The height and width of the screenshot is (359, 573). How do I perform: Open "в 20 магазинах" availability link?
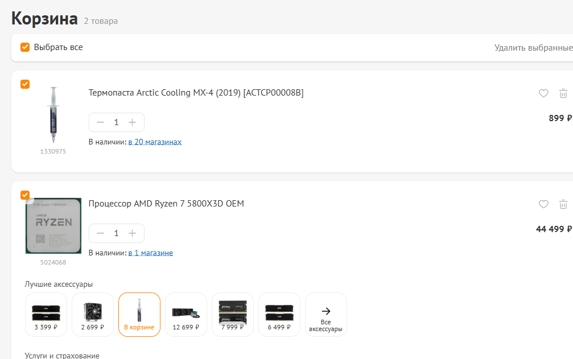pos(155,142)
